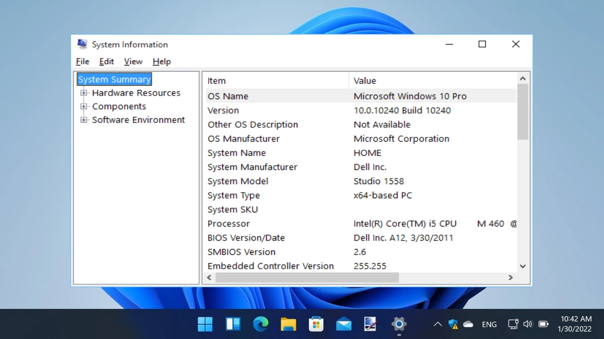Select the BIOS Version/Date row
The image size is (604, 339).
361,237
